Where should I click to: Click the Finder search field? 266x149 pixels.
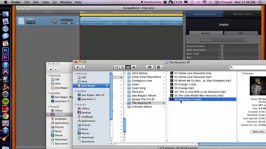248,67
